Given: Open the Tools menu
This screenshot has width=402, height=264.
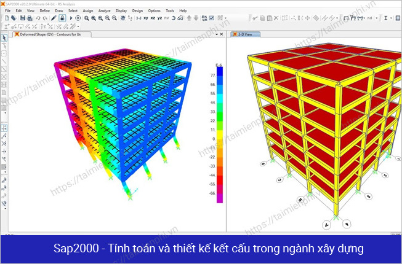Looking at the screenshot, I should (170, 10).
